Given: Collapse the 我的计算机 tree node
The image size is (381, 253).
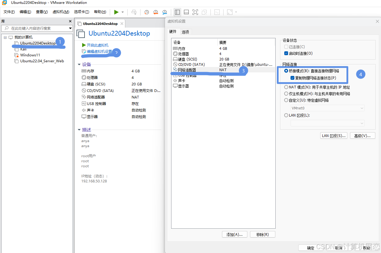Looking at the screenshot, I should click(x=5, y=37).
